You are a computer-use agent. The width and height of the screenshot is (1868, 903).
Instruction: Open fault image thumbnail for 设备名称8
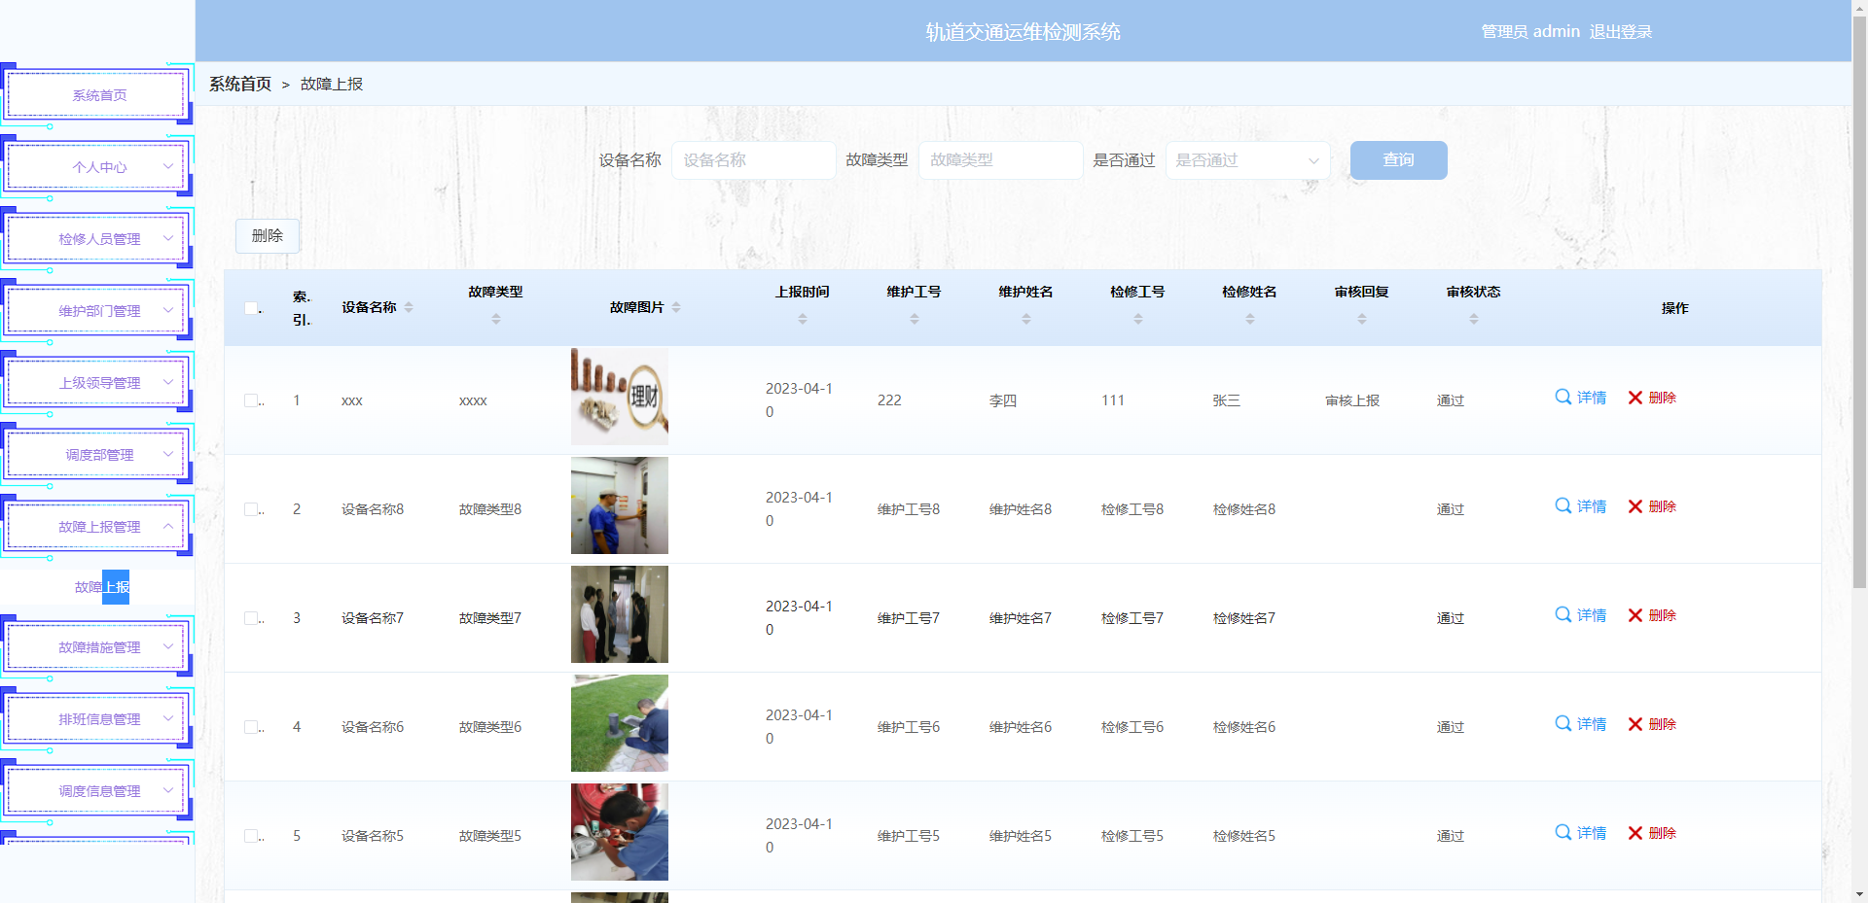(620, 505)
